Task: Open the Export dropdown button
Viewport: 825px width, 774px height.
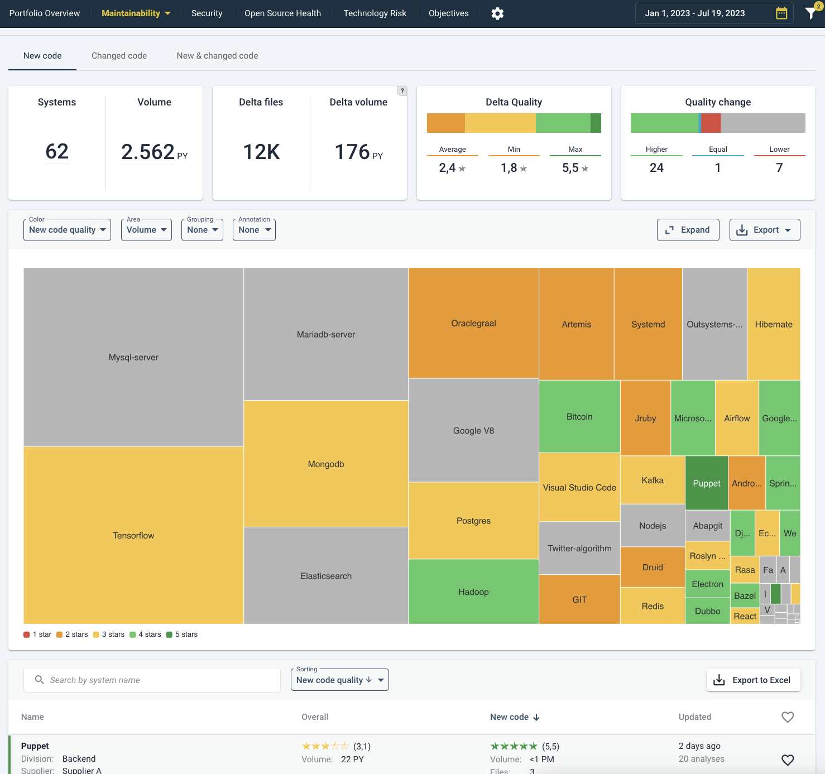Action: 765,230
